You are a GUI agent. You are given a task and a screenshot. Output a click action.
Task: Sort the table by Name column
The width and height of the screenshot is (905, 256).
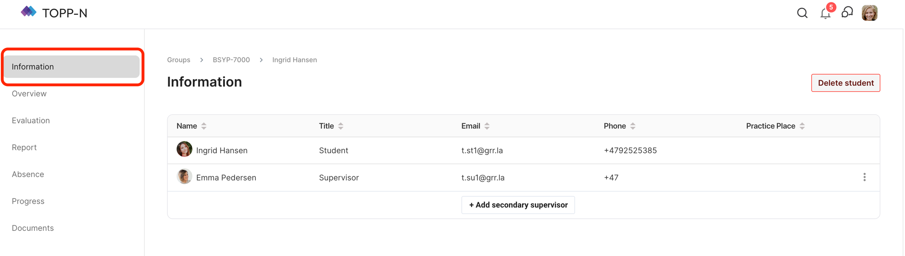(x=203, y=126)
